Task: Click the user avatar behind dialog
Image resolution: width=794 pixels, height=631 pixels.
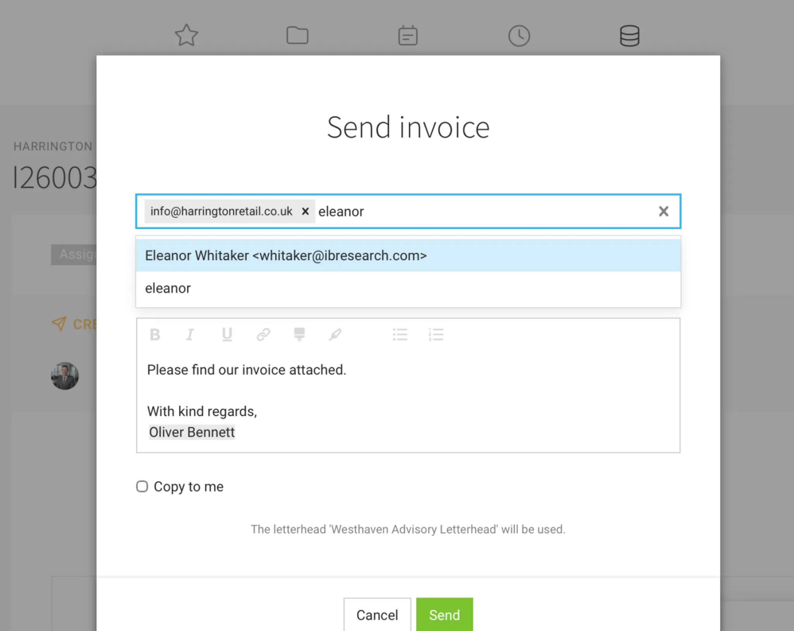Action: point(65,376)
